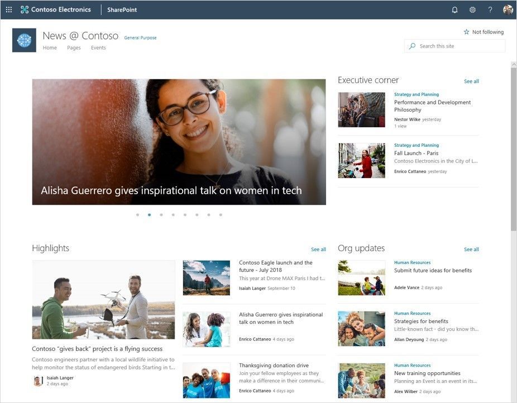The height and width of the screenshot is (403, 517).
Task: Go to the Home navigation item
Action: (50, 47)
